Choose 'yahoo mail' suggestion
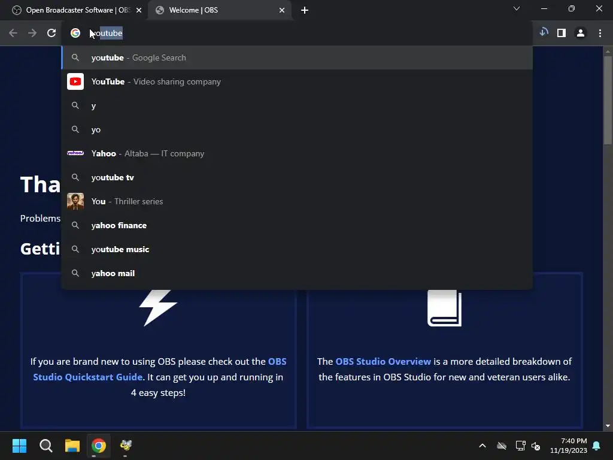613x460 pixels. point(297,273)
